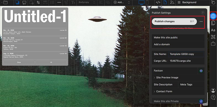Open the folder icon in top toolbar
The height and width of the screenshot is (107, 217).
pyautogui.click(x=6, y=2)
